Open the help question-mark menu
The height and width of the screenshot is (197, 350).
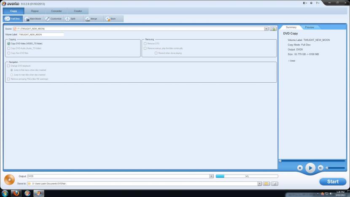click(318, 3)
